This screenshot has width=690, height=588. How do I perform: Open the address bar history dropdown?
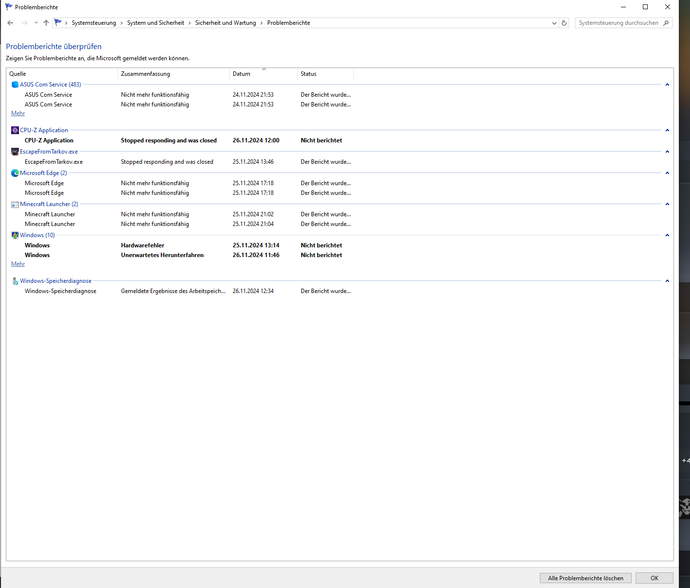[x=554, y=23]
